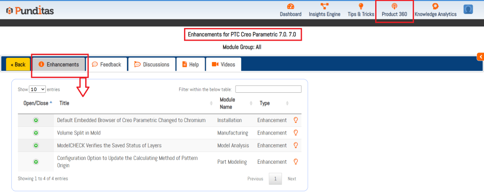484x196 pixels.
Task: Expand the Default Embedded Browser row
Action: (x=36, y=120)
